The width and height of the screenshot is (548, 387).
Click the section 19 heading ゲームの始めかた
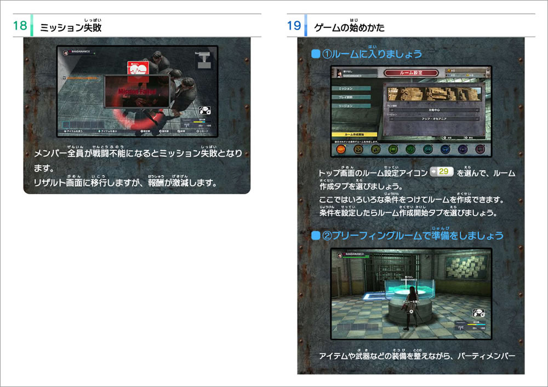tap(350, 27)
